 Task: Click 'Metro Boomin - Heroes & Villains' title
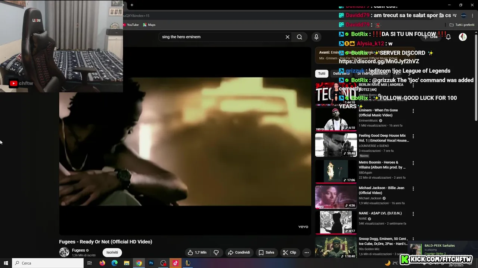(x=382, y=165)
